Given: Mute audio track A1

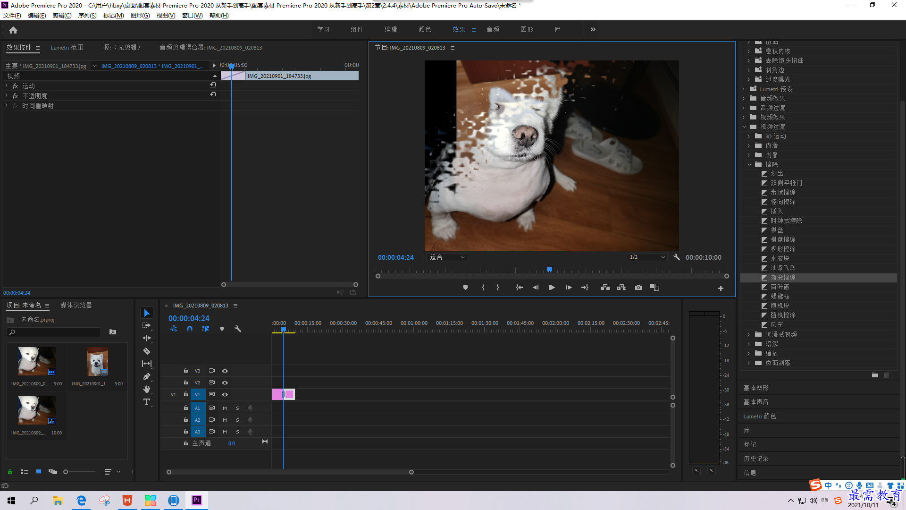Looking at the screenshot, I should [225, 408].
